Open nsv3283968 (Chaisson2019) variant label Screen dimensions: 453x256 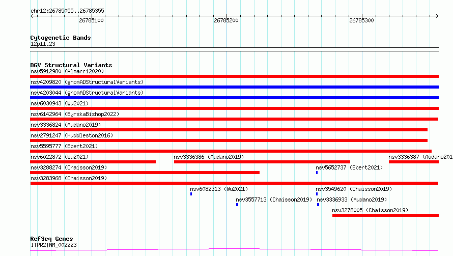click(x=69, y=178)
